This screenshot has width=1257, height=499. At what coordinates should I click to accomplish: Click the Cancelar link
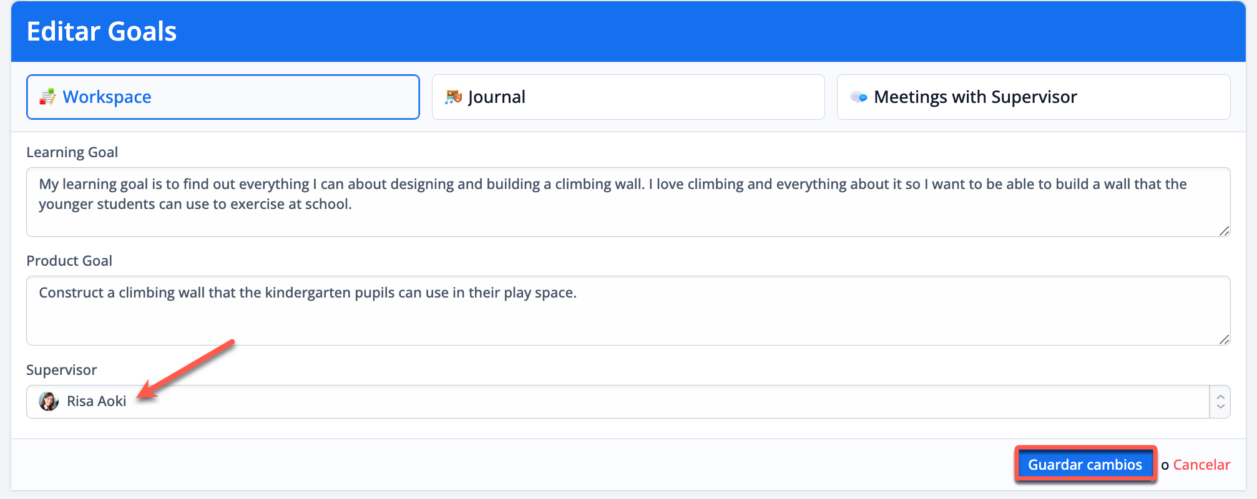pos(1201,465)
